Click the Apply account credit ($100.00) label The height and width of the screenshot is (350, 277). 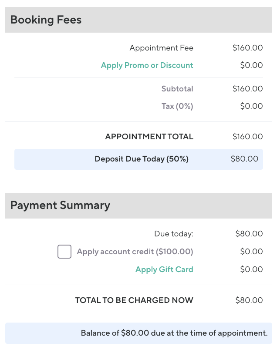pyautogui.click(x=135, y=252)
